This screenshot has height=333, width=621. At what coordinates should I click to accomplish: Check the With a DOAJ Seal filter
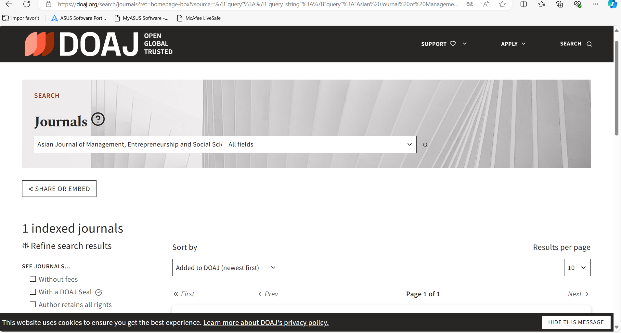click(x=33, y=292)
